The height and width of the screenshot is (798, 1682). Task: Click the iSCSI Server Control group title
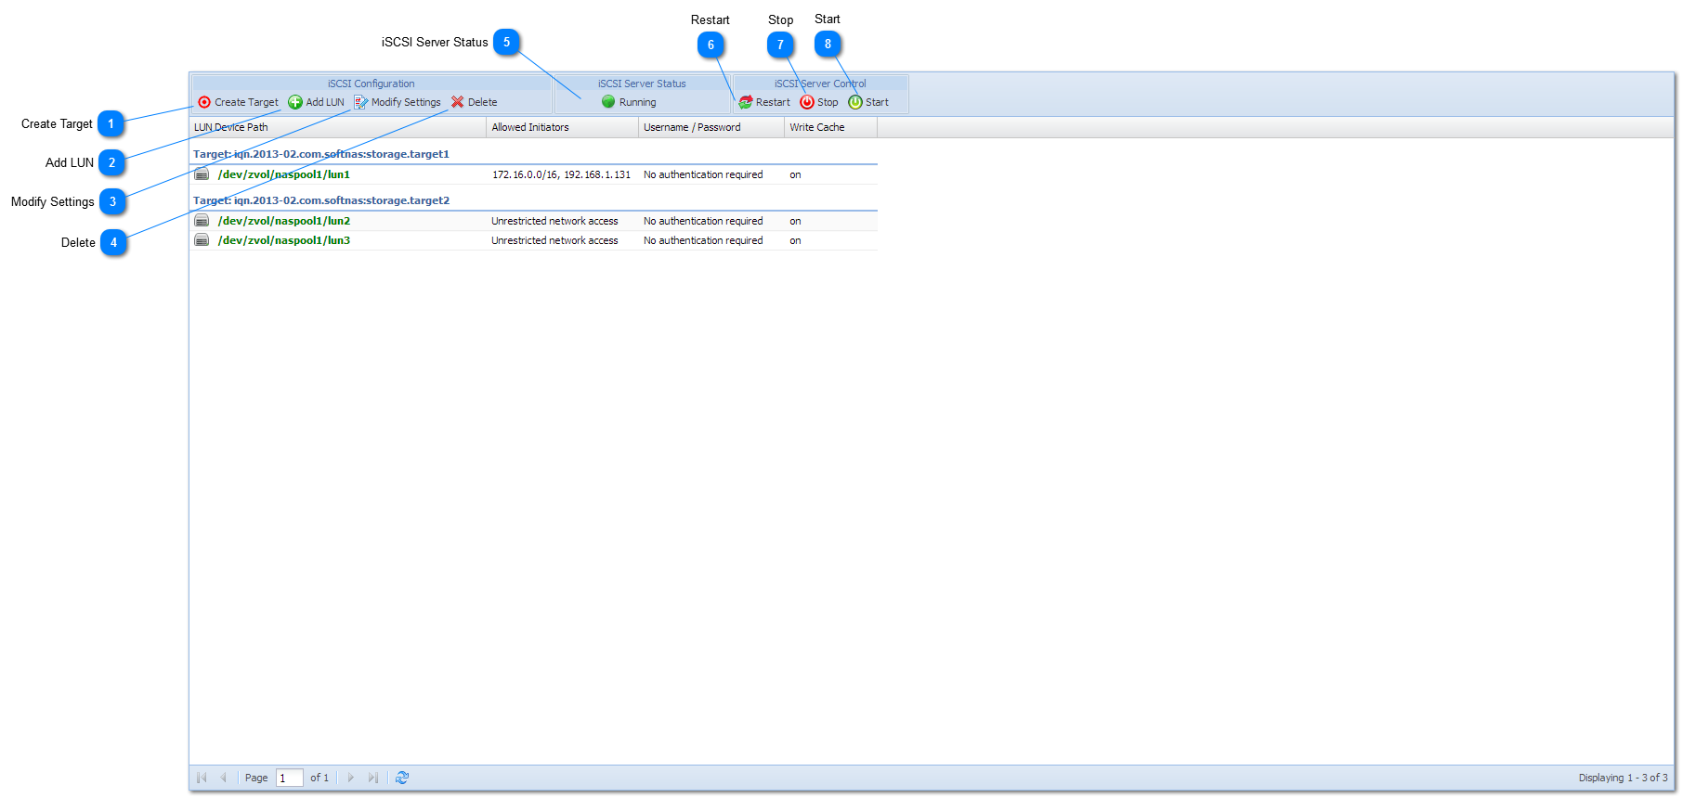(820, 84)
